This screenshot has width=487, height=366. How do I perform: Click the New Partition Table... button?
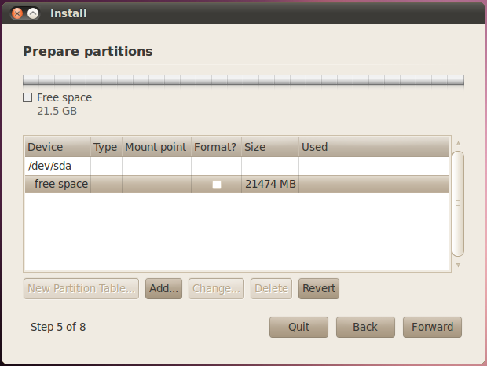coord(81,288)
